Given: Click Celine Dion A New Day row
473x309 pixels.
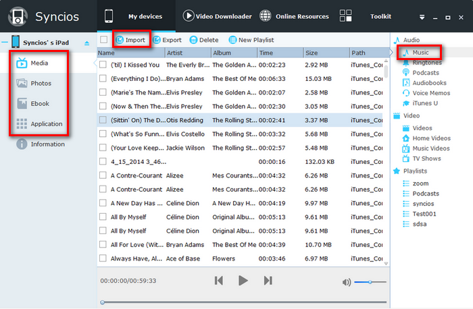Looking at the screenshot, I should pos(240,203).
